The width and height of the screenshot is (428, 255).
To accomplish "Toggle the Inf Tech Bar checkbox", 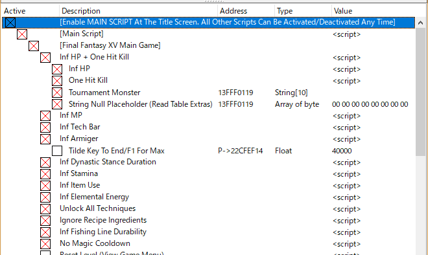I will [x=45, y=127].
